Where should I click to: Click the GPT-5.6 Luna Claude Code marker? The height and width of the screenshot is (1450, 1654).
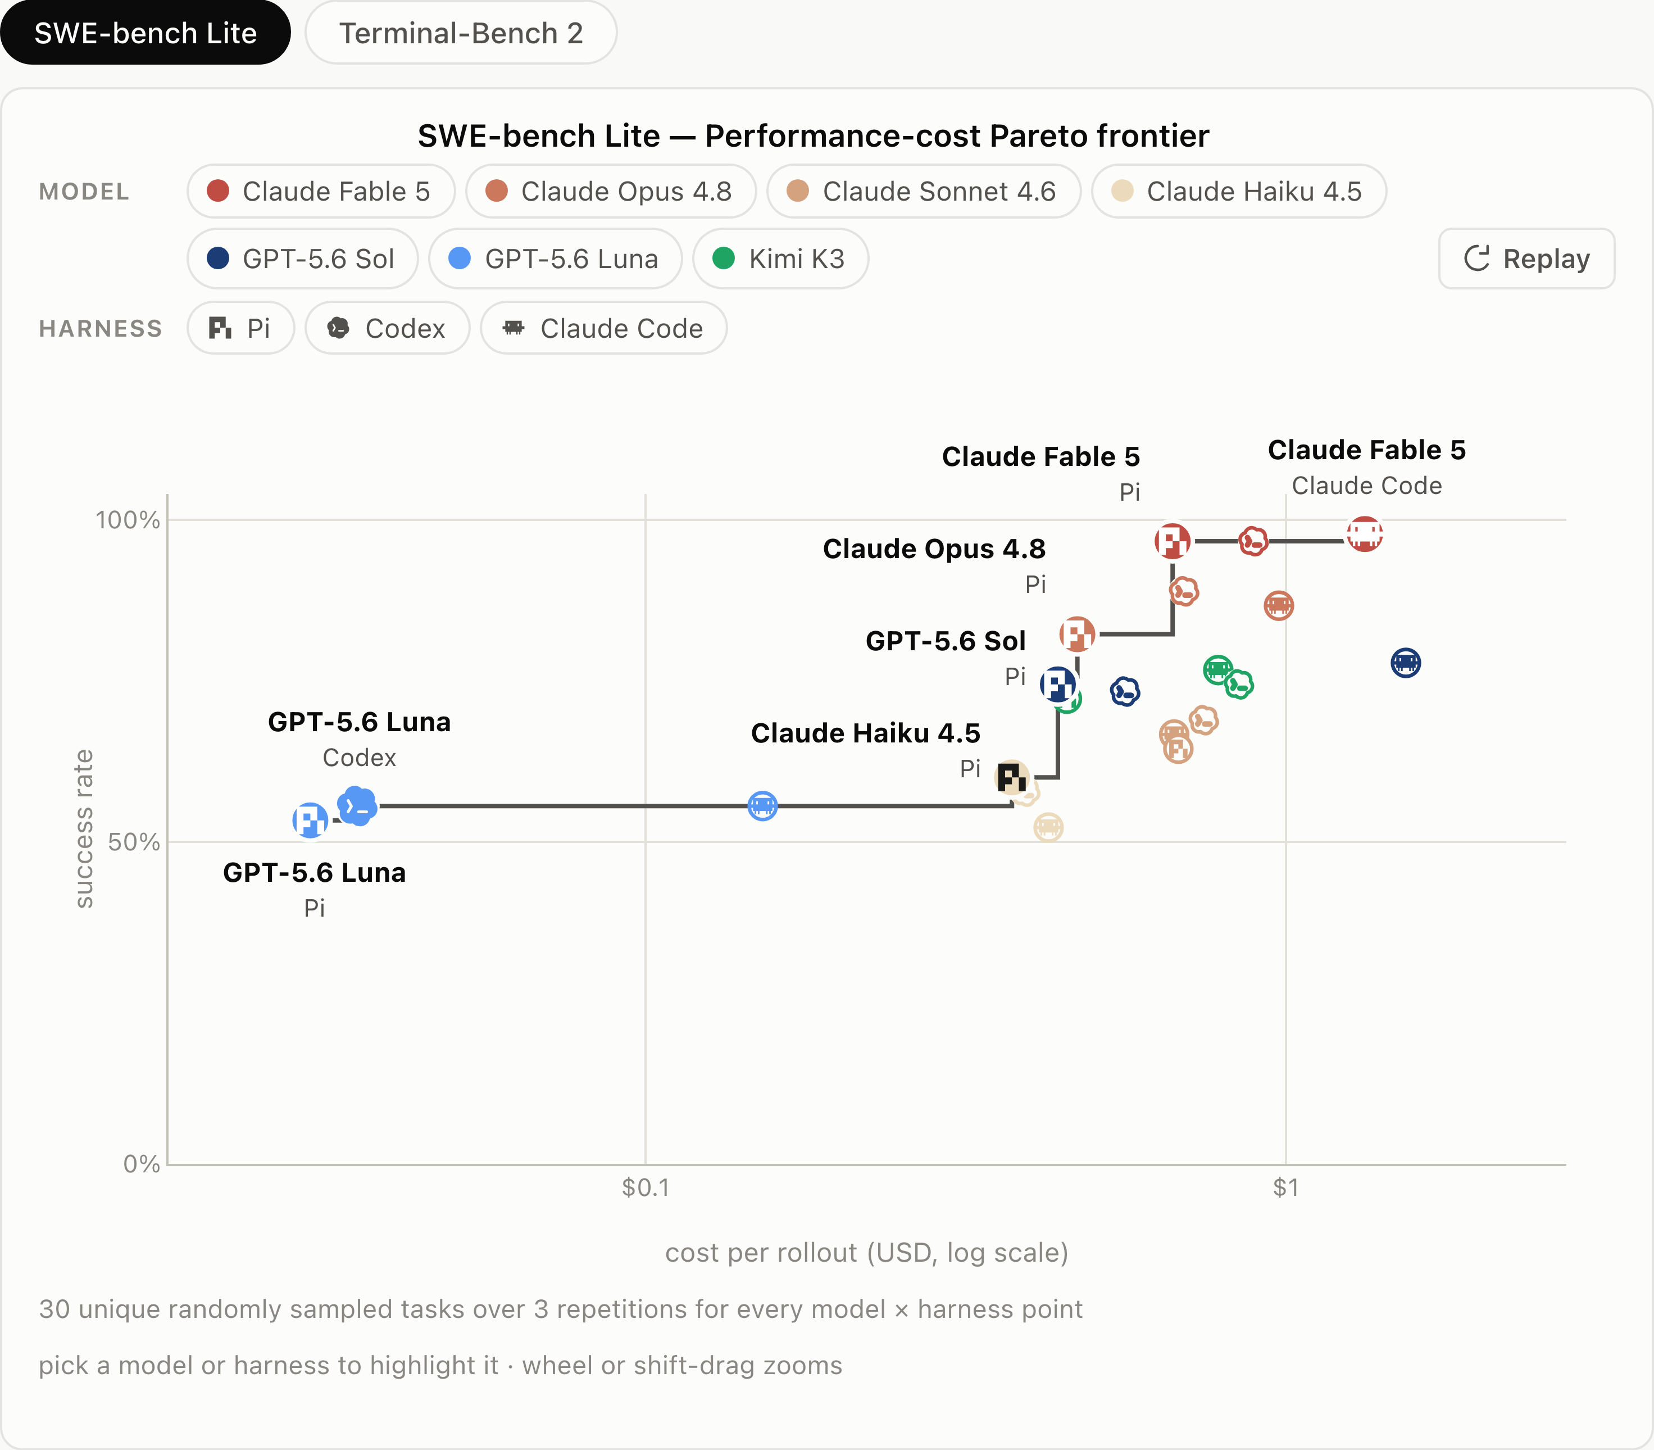(762, 806)
